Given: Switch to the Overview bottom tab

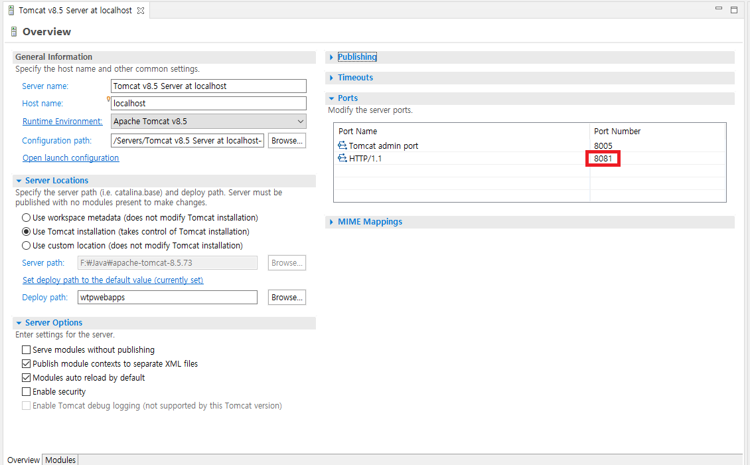Looking at the screenshot, I should [x=23, y=460].
